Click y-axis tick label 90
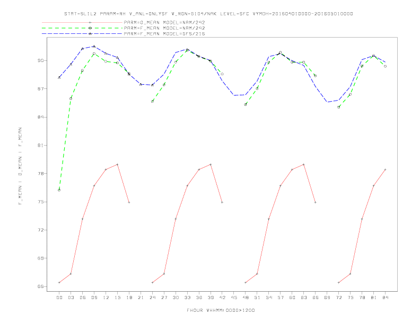The image size is (420, 324). [x=40, y=61]
